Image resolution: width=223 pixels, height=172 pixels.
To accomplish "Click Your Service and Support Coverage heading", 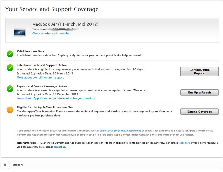I will [x=52, y=9].
